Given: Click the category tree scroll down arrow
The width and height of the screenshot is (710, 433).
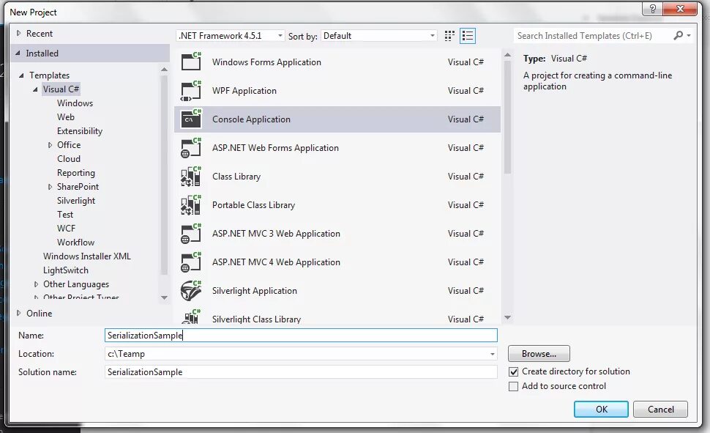Looking at the screenshot, I should (164, 297).
